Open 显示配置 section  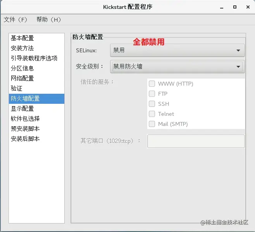pos(36,108)
